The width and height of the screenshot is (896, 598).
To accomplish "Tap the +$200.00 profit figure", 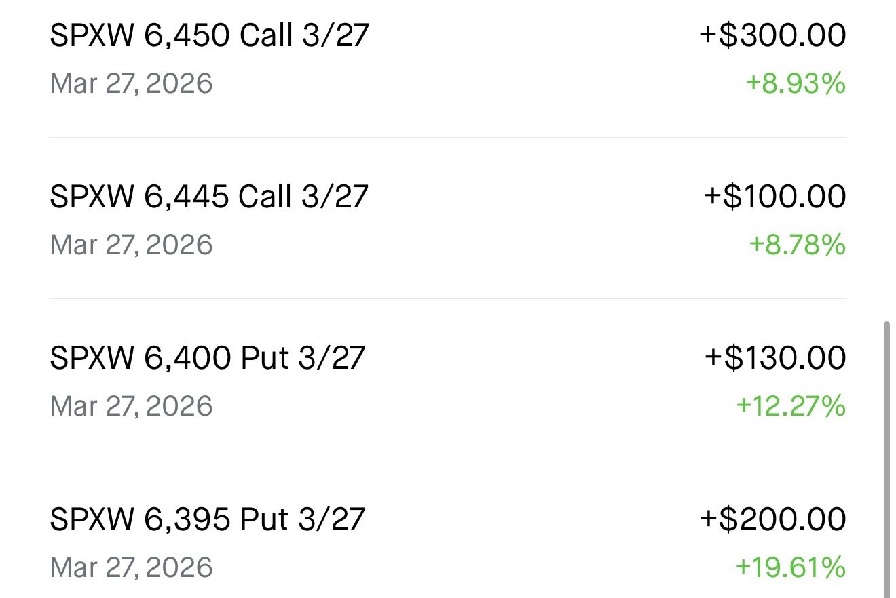I will [773, 519].
